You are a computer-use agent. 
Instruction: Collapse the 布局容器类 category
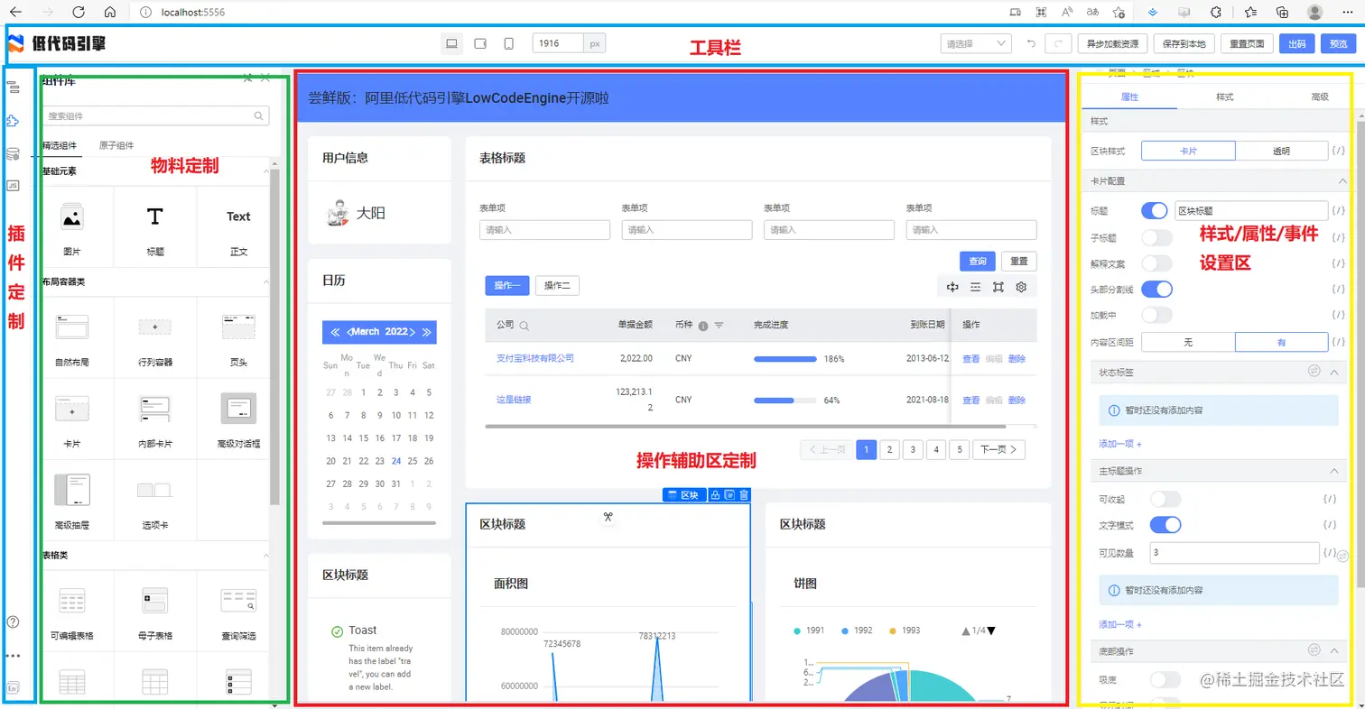[265, 281]
